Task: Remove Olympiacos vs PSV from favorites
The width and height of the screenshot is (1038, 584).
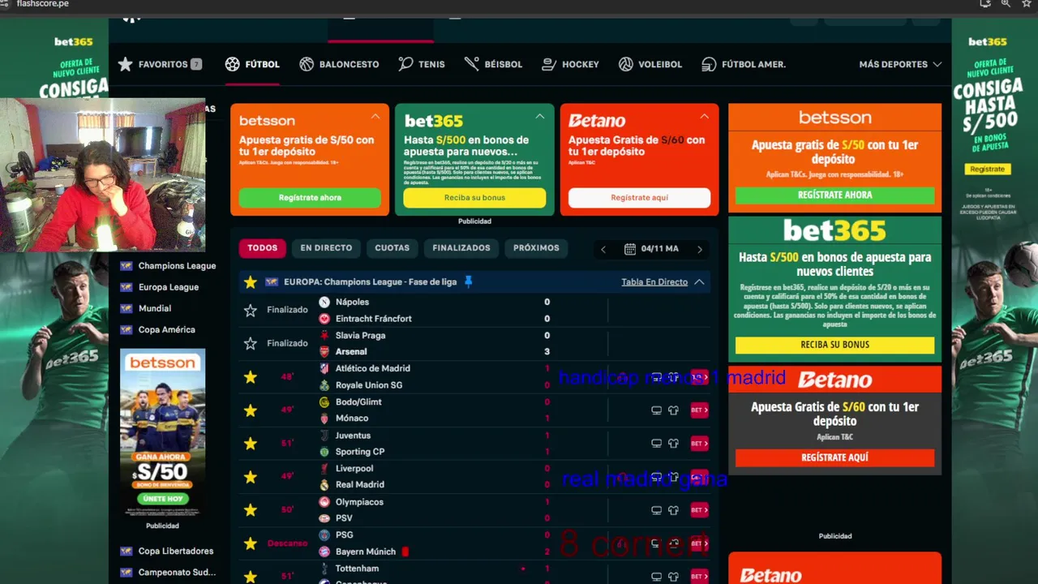Action: 251,510
